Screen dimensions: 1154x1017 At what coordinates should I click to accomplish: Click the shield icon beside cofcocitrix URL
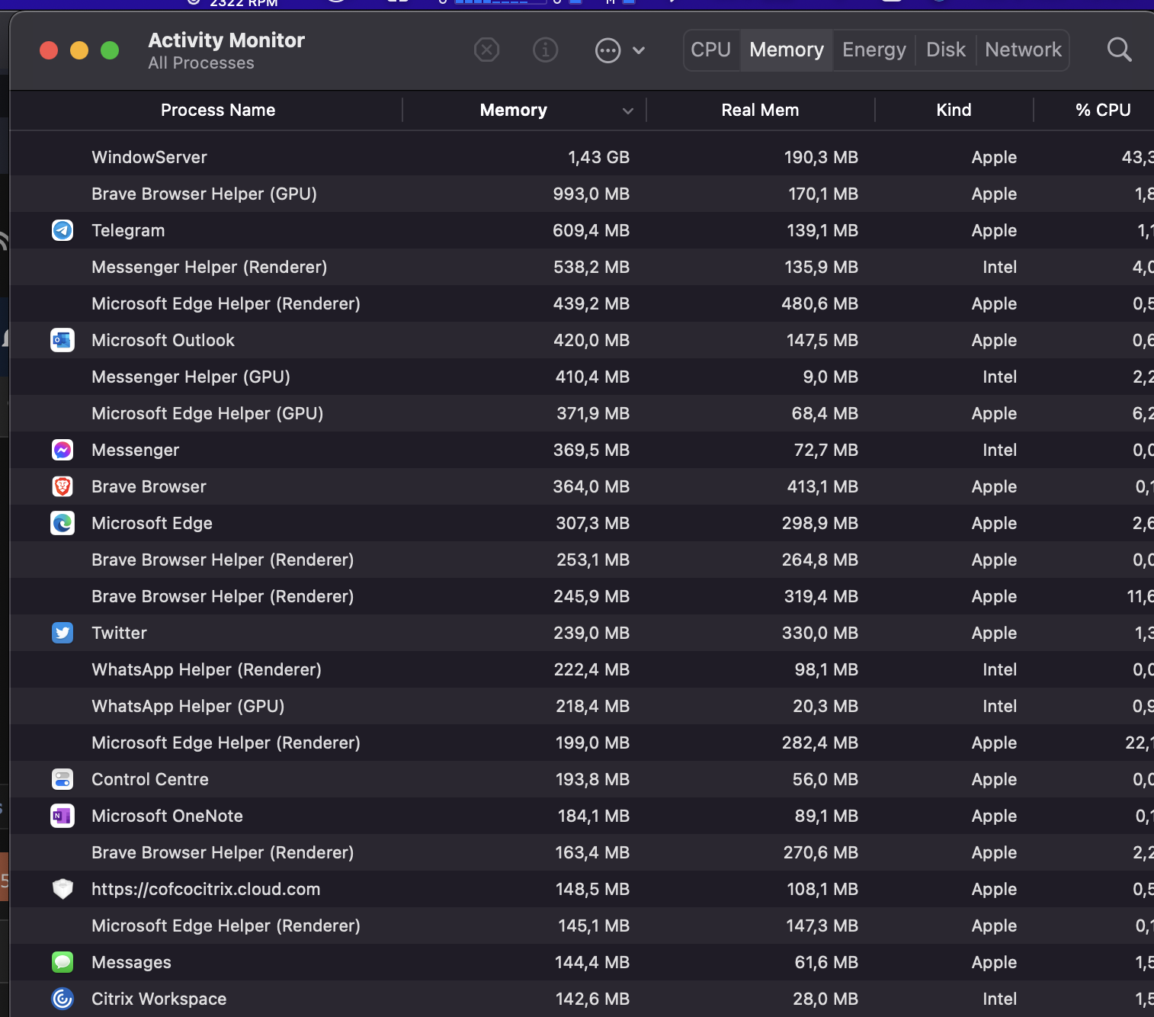point(63,889)
